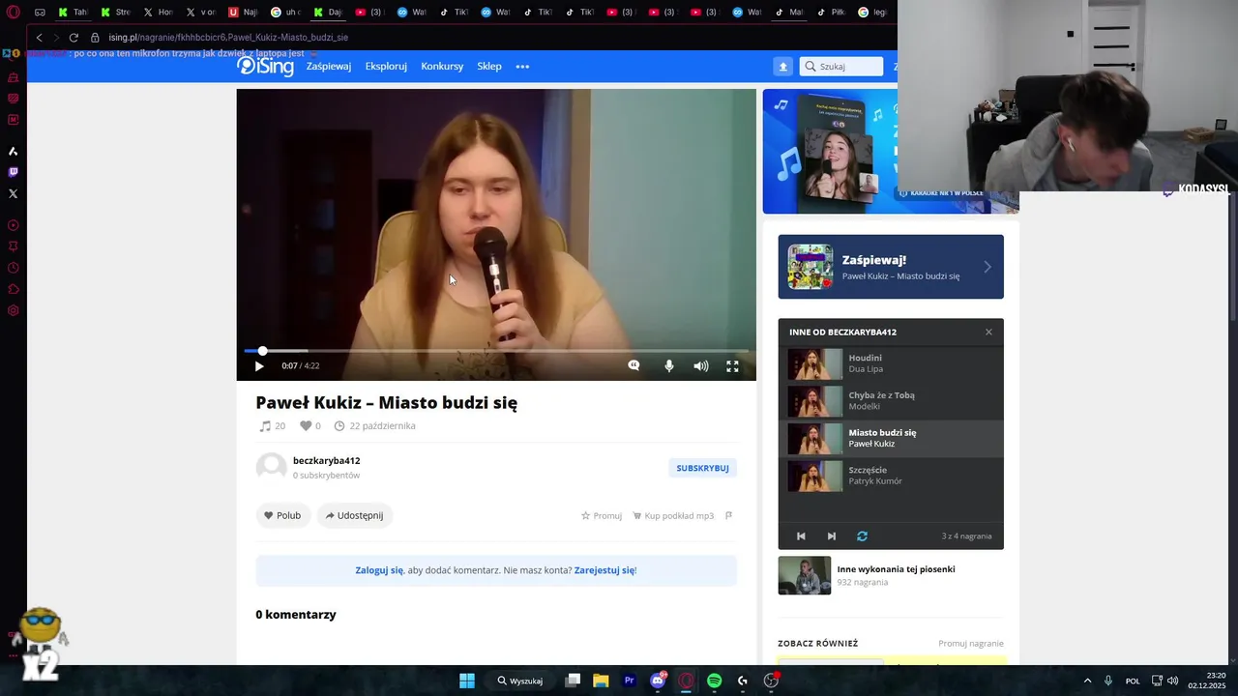1238x696 pixels.
Task: Select the Houdini by Dua Lipa recording
Action: (891, 363)
